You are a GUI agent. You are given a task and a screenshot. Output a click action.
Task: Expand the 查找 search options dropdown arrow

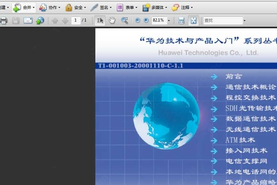click(x=245, y=21)
